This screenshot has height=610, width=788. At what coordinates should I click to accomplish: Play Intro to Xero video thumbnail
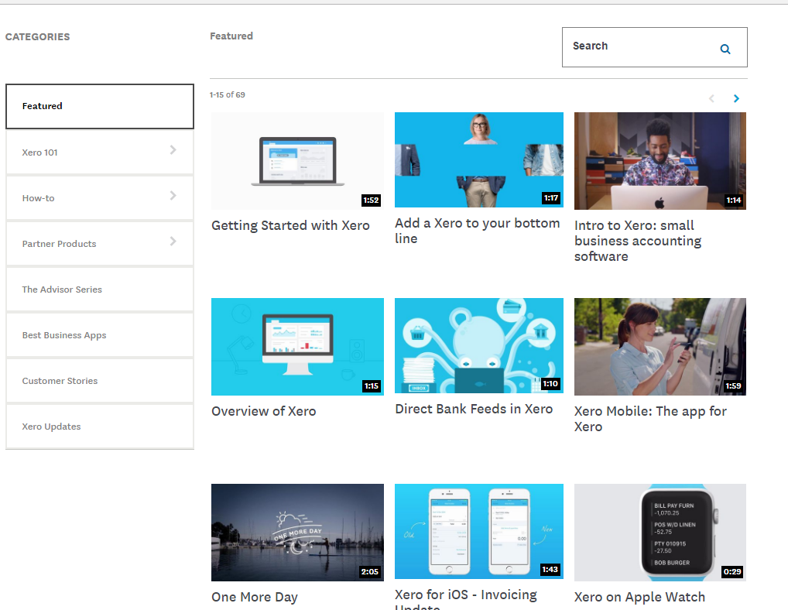[660, 161]
